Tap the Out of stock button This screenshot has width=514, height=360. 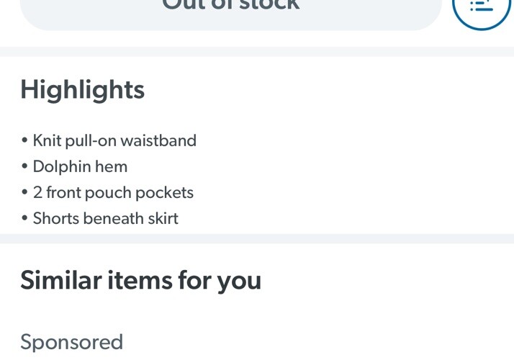[x=230, y=9]
